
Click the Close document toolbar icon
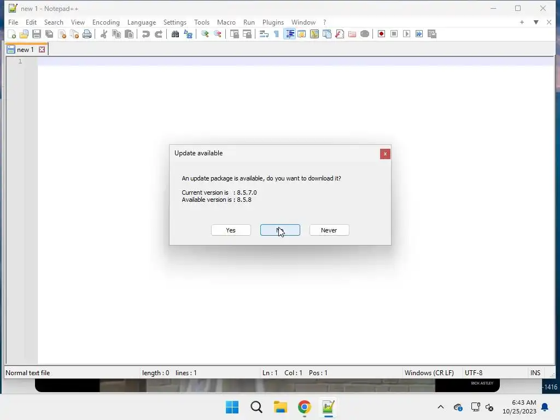pos(62,34)
